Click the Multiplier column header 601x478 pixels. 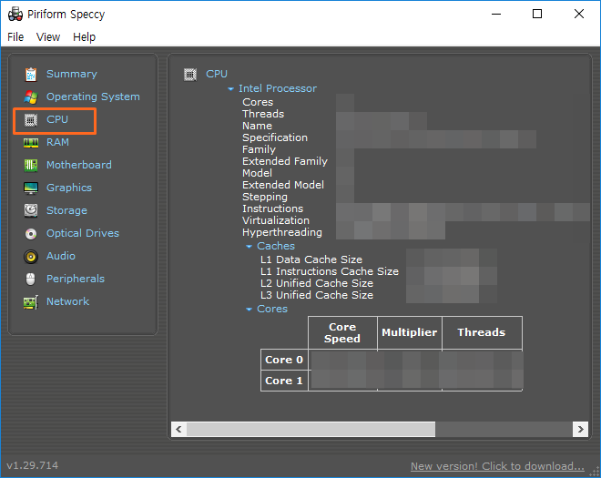coord(410,333)
